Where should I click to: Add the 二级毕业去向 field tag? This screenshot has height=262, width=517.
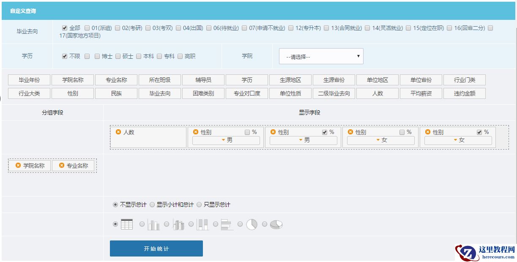tap(334, 93)
